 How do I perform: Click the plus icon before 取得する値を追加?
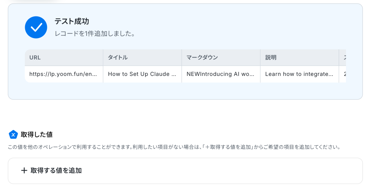pyautogui.click(x=24, y=171)
